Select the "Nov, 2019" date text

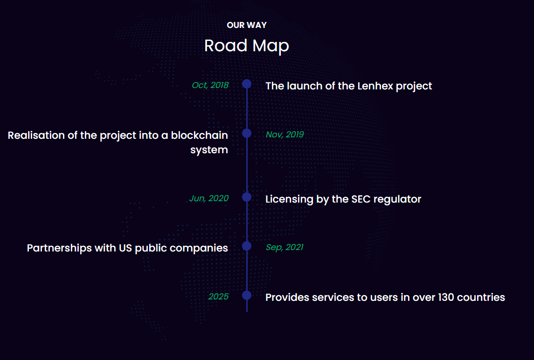[284, 135]
